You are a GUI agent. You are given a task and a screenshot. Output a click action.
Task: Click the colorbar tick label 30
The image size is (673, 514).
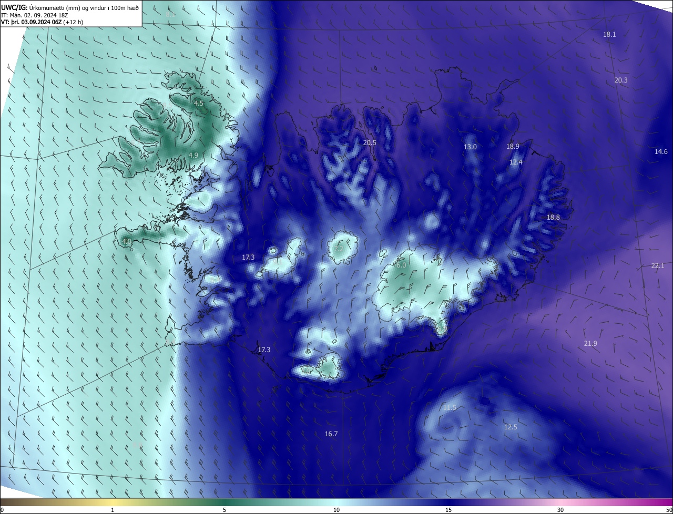tap(560, 510)
